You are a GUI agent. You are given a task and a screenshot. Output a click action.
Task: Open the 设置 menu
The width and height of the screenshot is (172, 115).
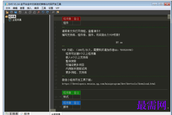pos(51,8)
